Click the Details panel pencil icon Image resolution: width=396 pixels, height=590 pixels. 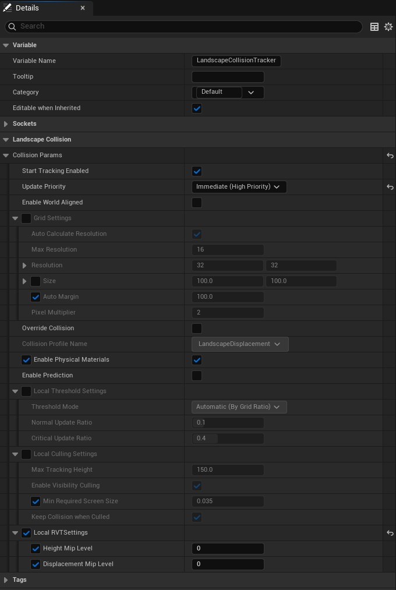point(7,8)
